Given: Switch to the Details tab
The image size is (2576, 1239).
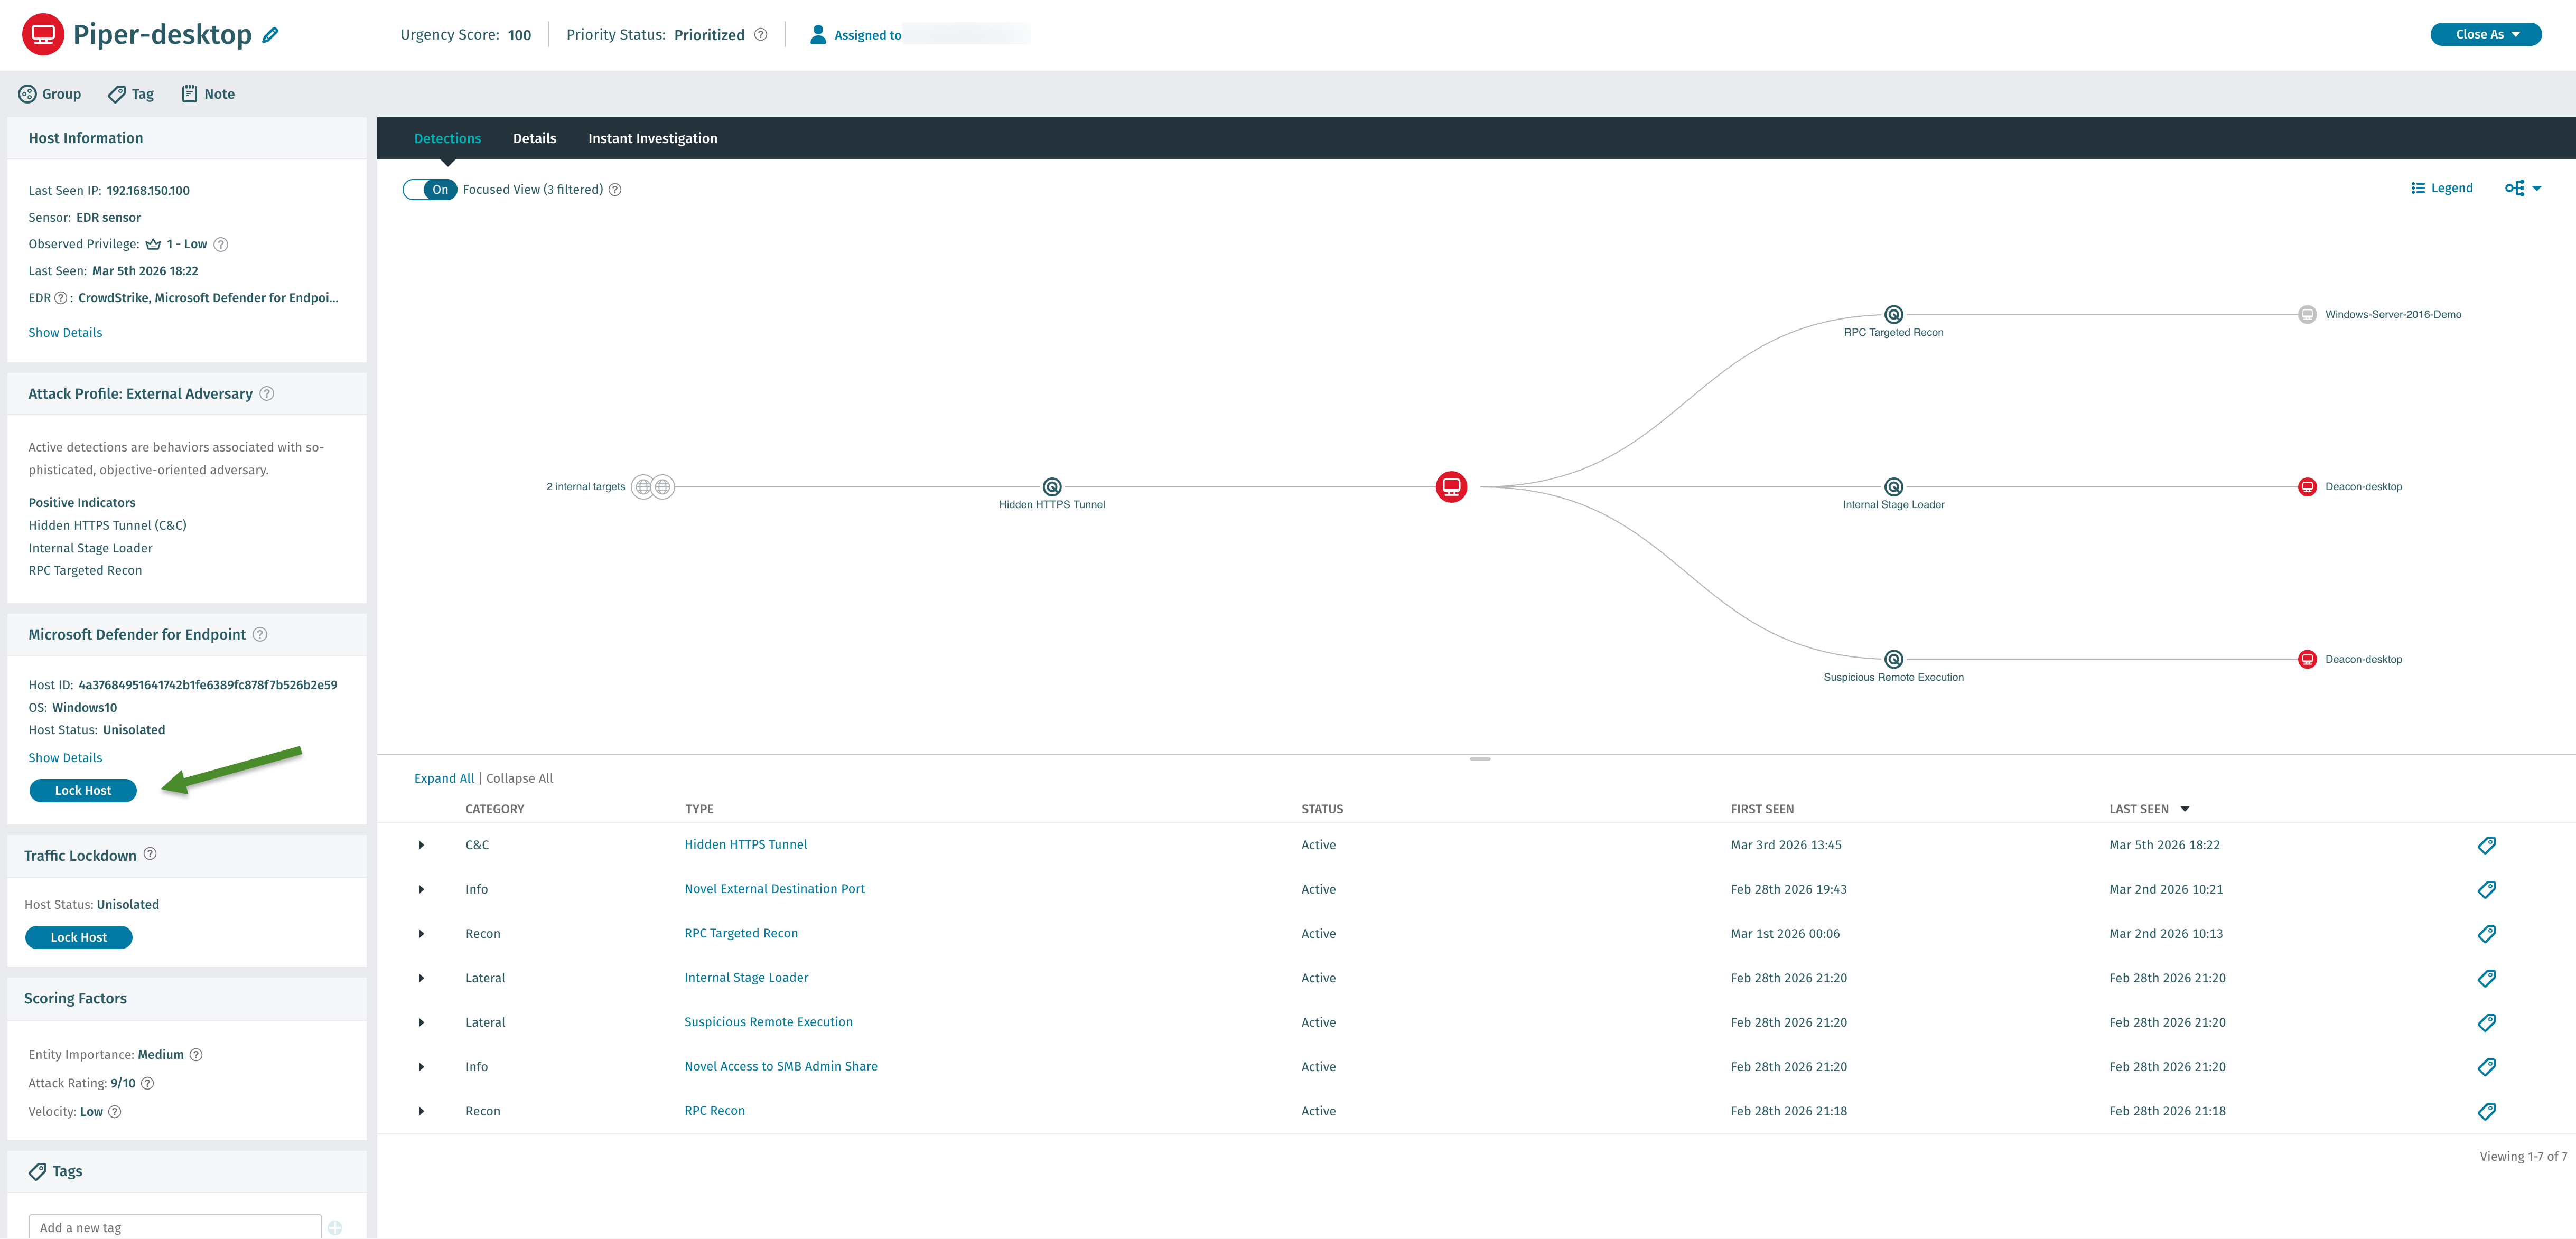Looking at the screenshot, I should 534,139.
